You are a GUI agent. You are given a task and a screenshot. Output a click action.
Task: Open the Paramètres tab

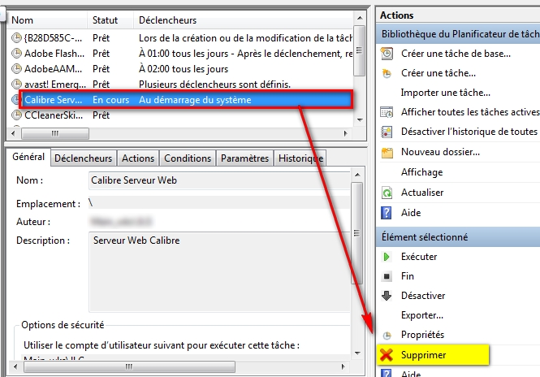(244, 158)
